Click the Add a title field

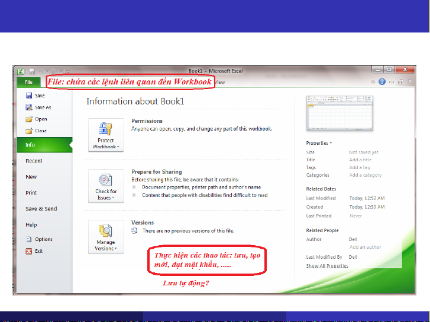tap(360, 160)
